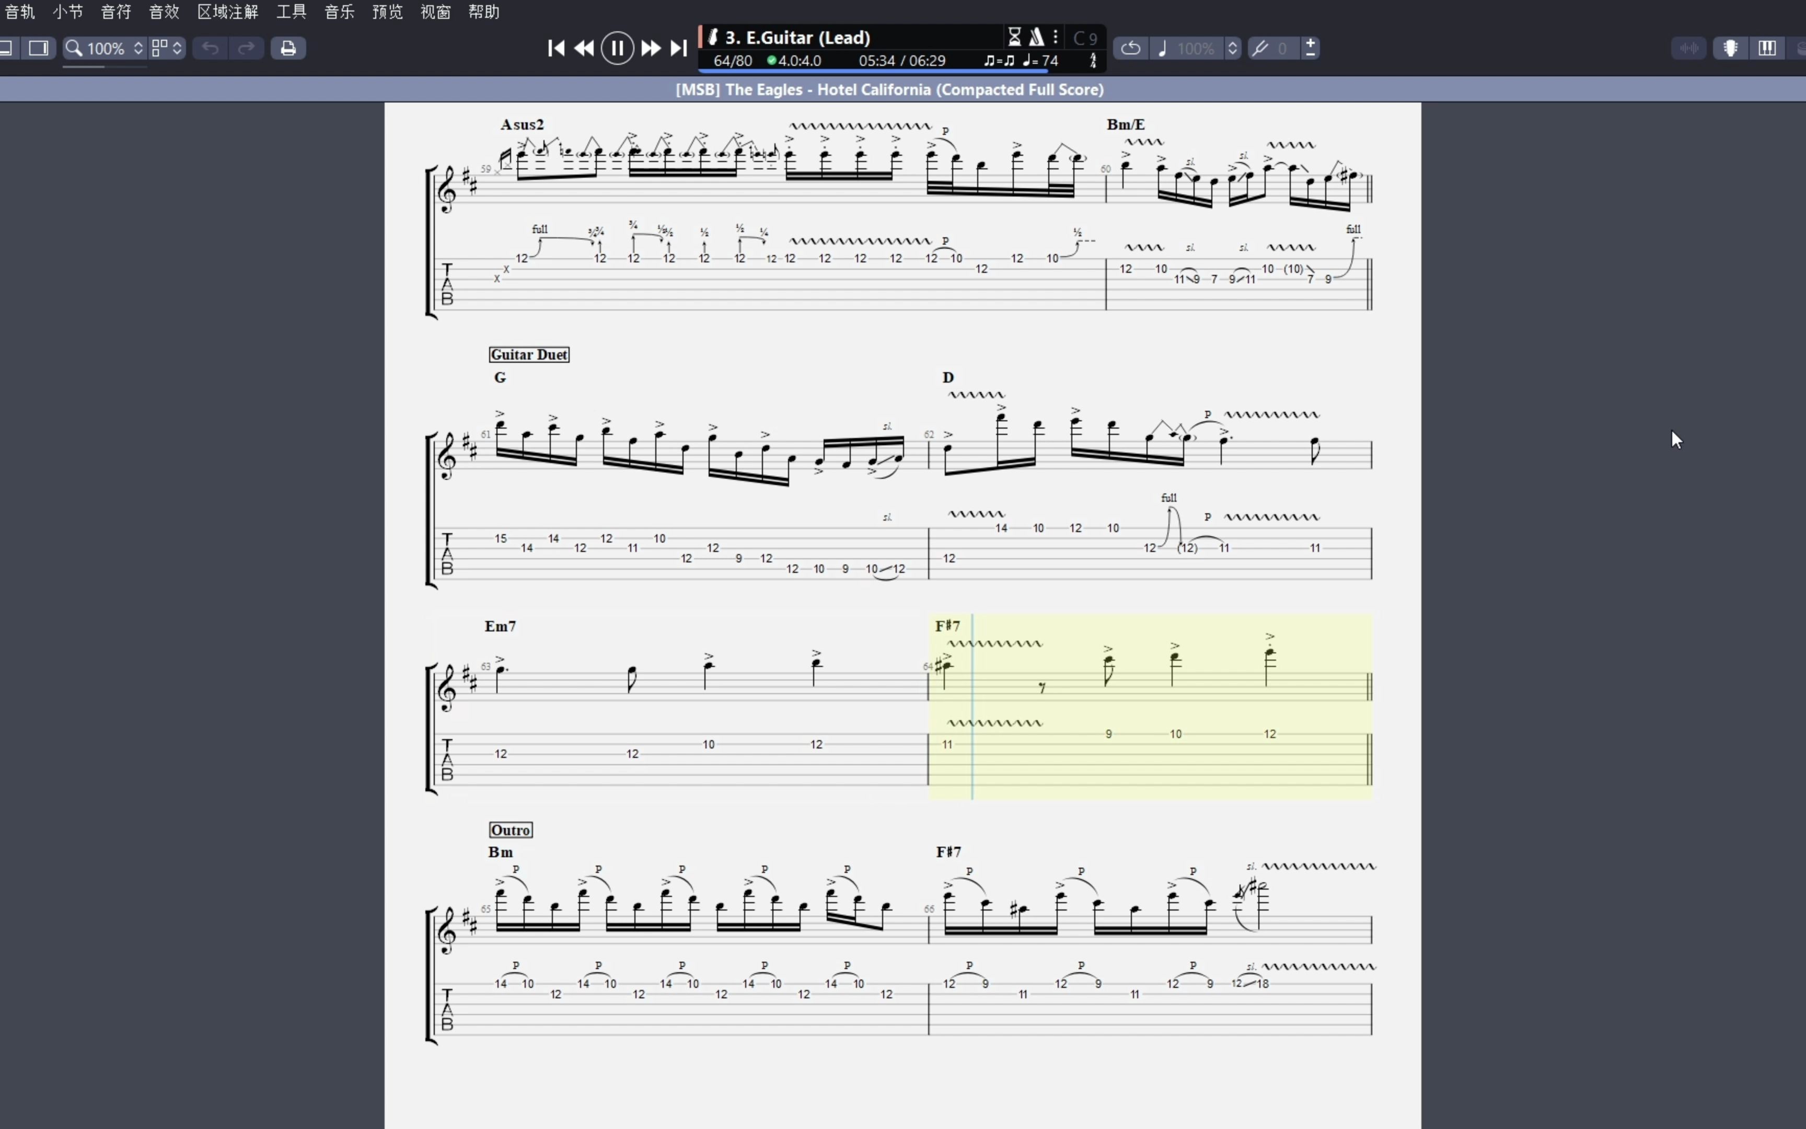Click the relative speed quarter-note icon
This screenshot has width=1806, height=1129.
pyautogui.click(x=1163, y=49)
